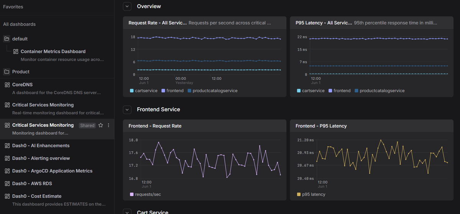Click the Container Metrics Dashboard icon

pos(16,51)
